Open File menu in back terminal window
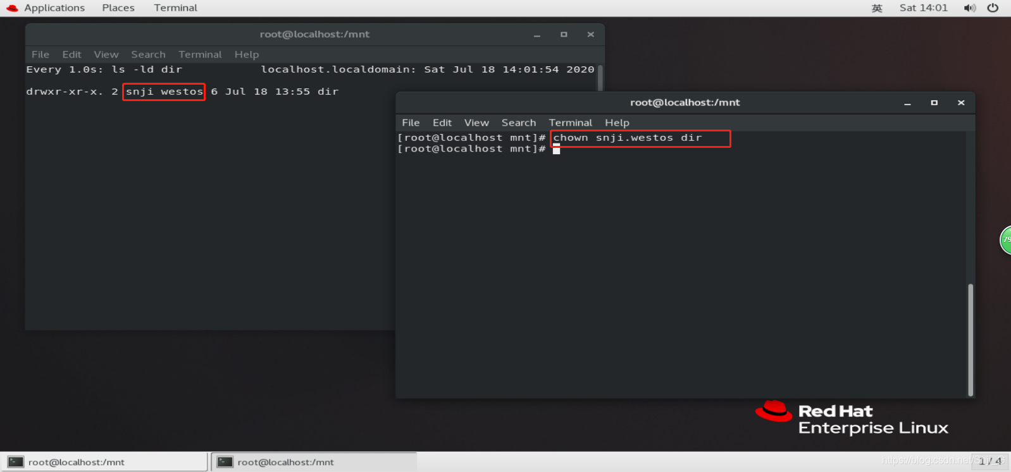This screenshot has height=472, width=1011. 40,54
